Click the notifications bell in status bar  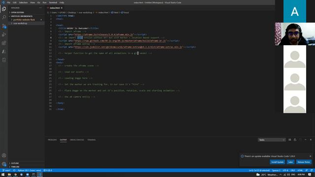[312, 171]
